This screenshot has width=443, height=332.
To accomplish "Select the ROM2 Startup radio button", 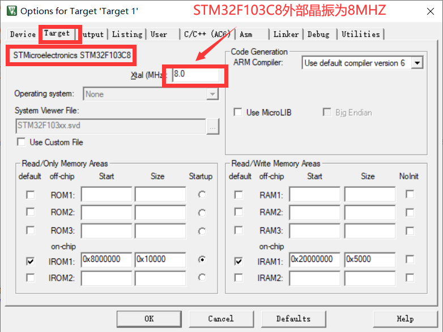I will [202, 213].
